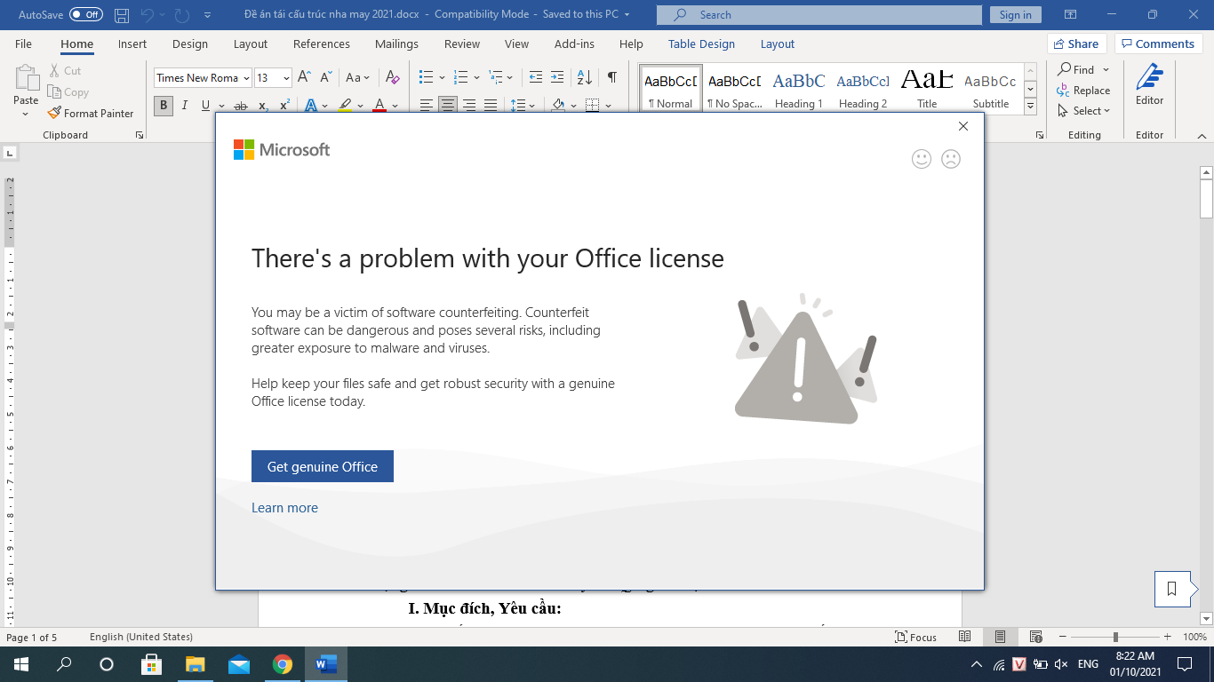The image size is (1214, 682).
Task: Switch to the Insert tab
Action: (132, 44)
